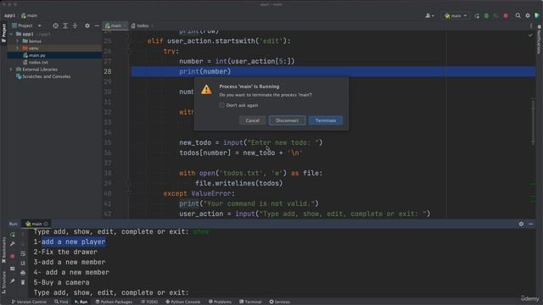This screenshot has height=305, width=543.
Task: Click console line "2-Fix the drawer"
Action: 65,252
